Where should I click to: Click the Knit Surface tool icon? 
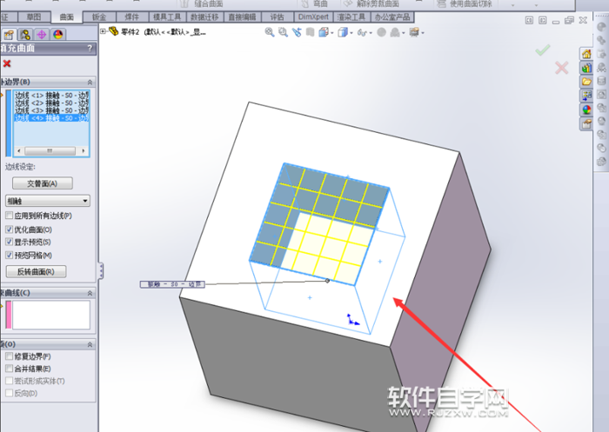click(x=184, y=3)
